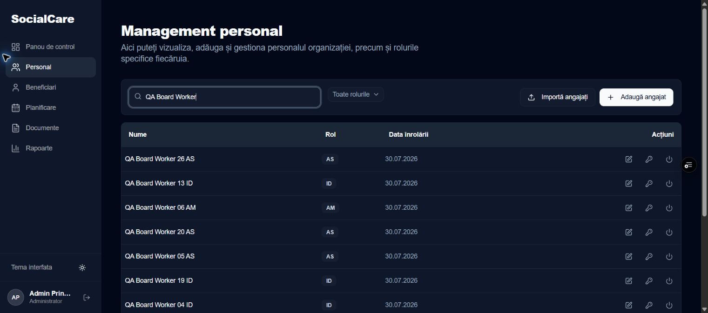Select name QA Board Worker 13 ID
The height and width of the screenshot is (313, 708).
[x=159, y=183]
